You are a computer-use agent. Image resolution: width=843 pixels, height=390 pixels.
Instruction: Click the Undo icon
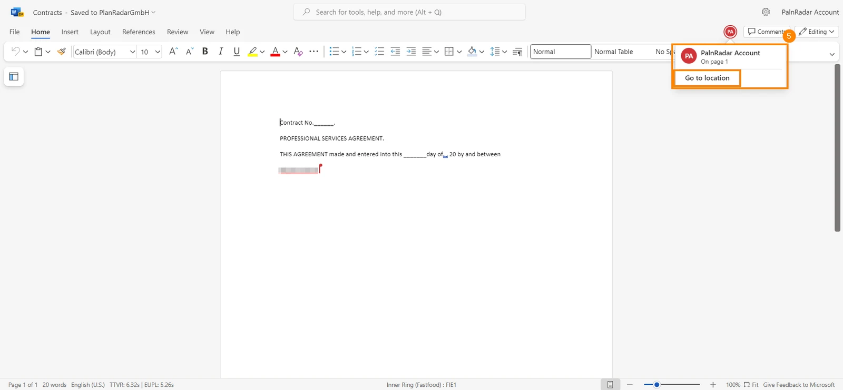(15, 52)
